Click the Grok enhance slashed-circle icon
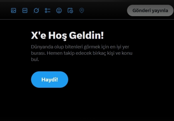The width and height of the screenshot is (174, 121). tap(36, 11)
